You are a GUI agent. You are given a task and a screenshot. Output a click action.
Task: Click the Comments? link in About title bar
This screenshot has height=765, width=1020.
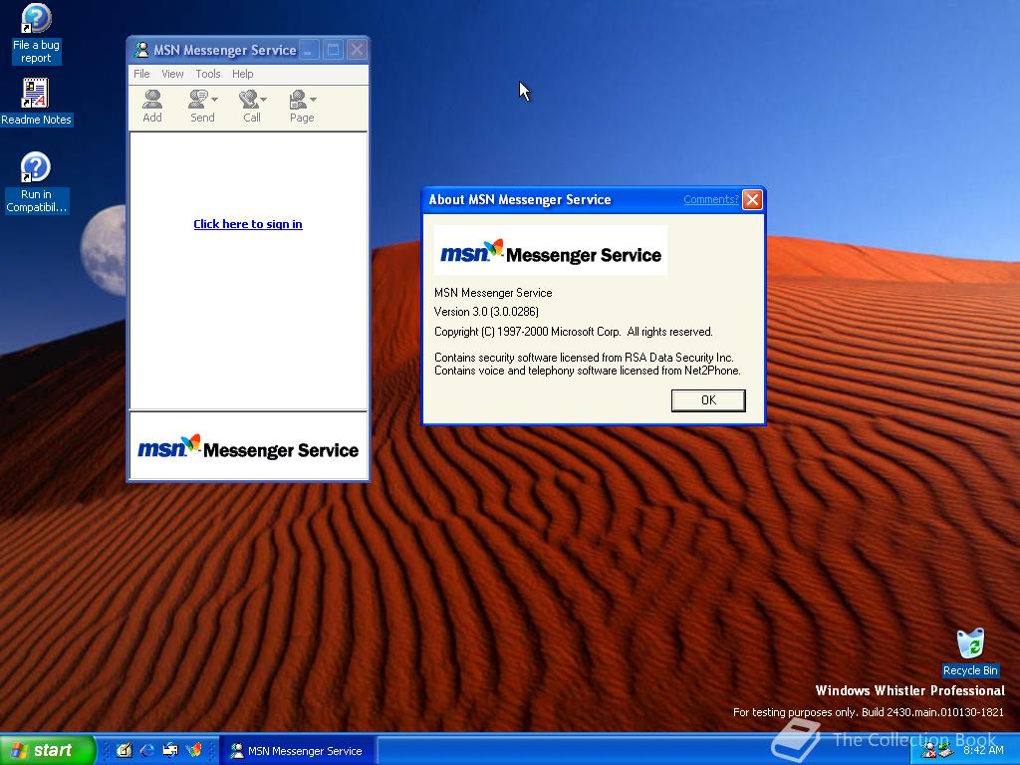click(x=710, y=199)
